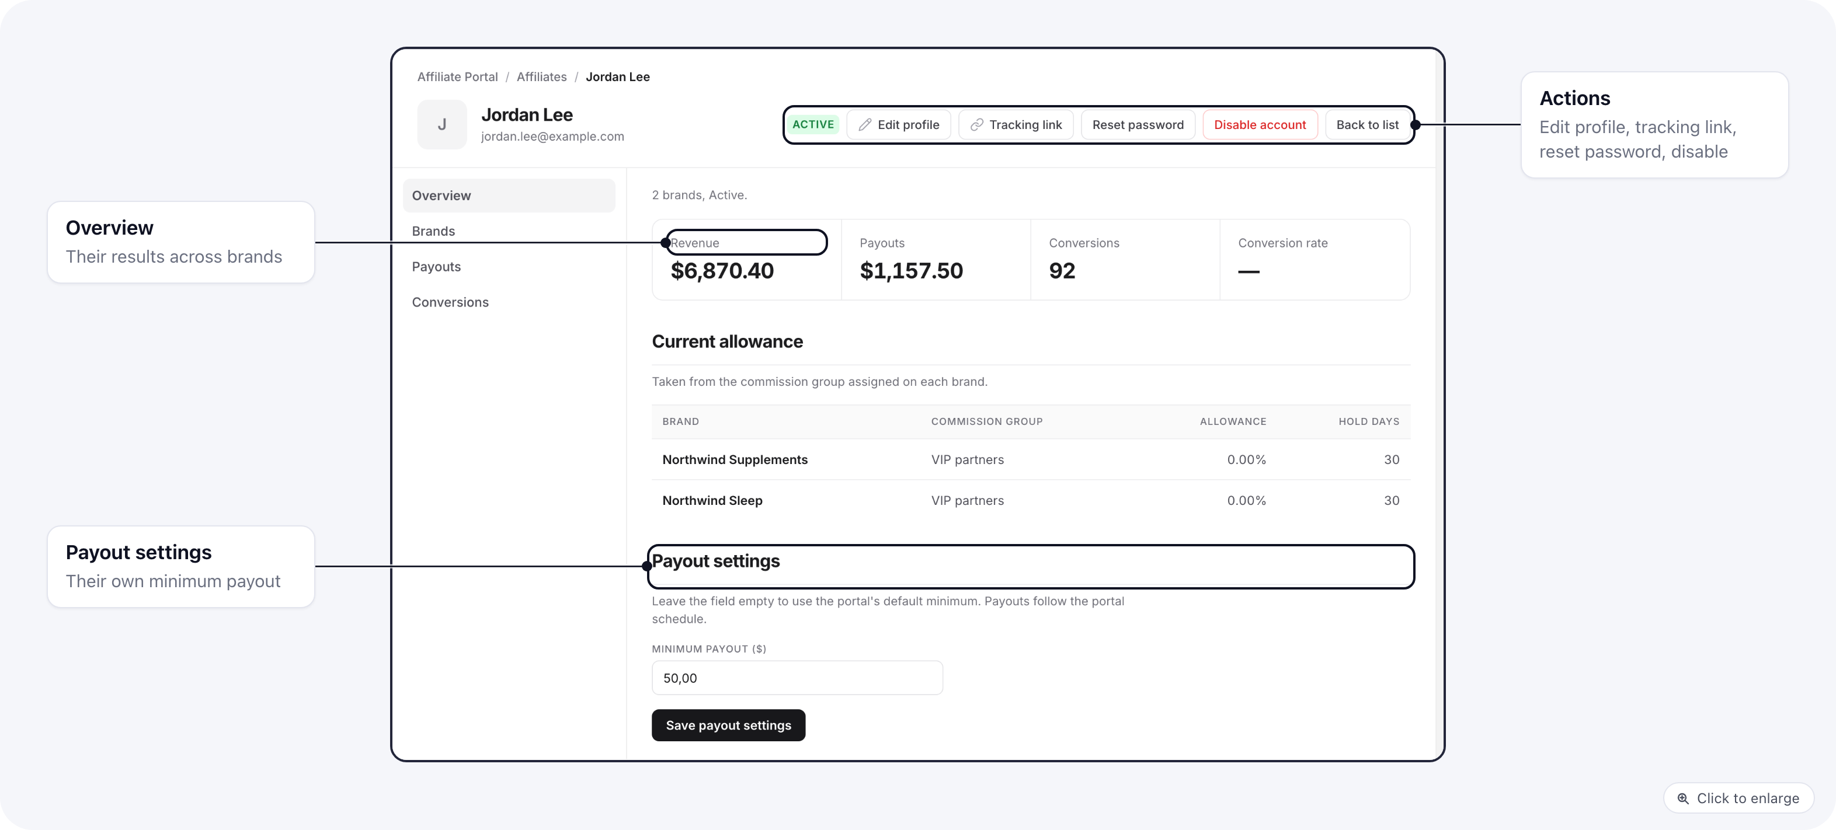The width and height of the screenshot is (1836, 830).
Task: Click the Revenue value $6,870.40
Action: coord(722,271)
